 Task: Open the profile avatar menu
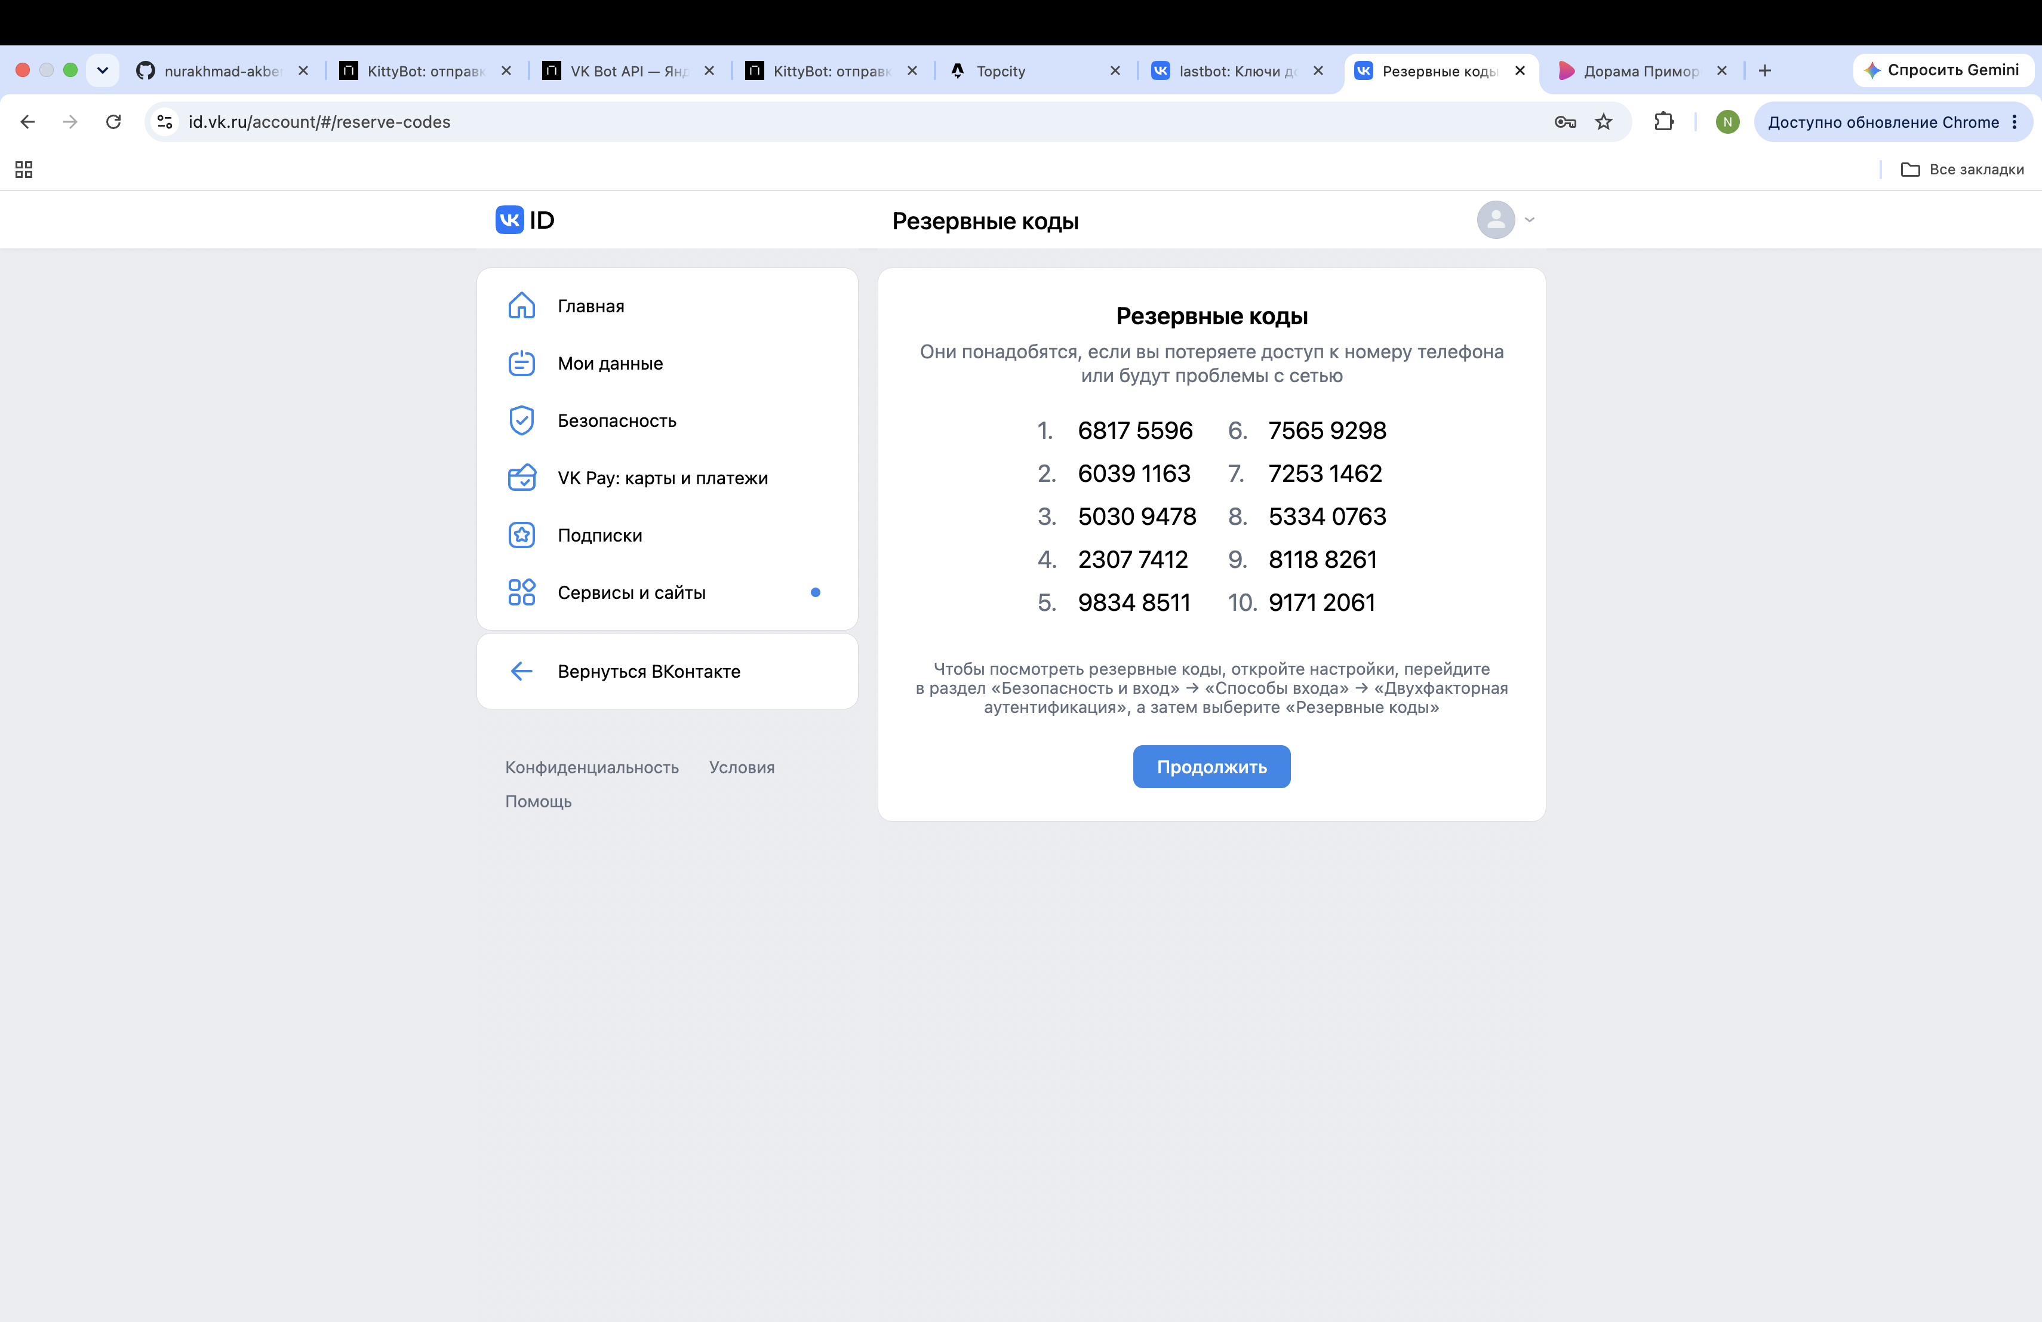1505,220
